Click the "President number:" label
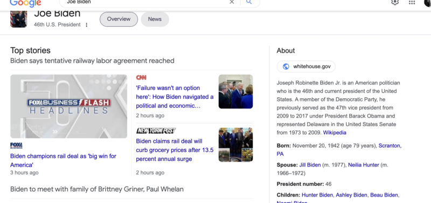Image resolution: width=431 pixels, height=203 pixels. point(300,184)
